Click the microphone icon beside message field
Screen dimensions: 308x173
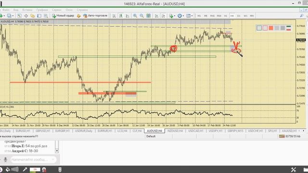pyautogui.click(x=5, y=160)
